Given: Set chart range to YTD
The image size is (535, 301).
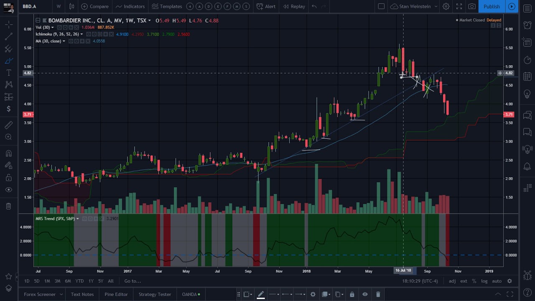Looking at the screenshot, I should coord(79,281).
